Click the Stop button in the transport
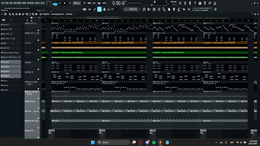The width and height of the screenshot is (260, 146). (x=65, y=3)
